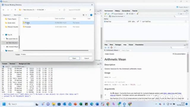Click the New Volume (D:) breadcrumb

[x=29, y=10]
